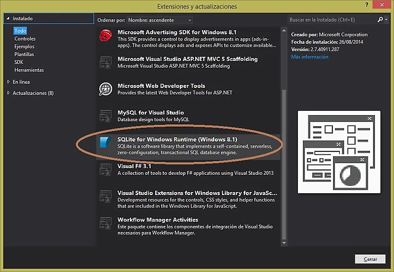Viewport: 394px width, 272px height.
Task: Open the 'Ordenar por' sort dropdown
Action: click(160, 20)
